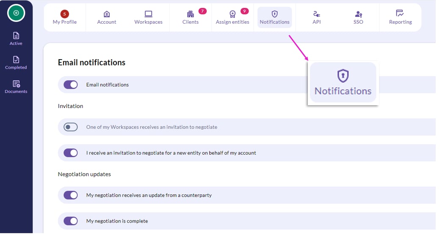Click 'Email notifications' label beside the top toggle
440x234 pixels.
point(108,85)
